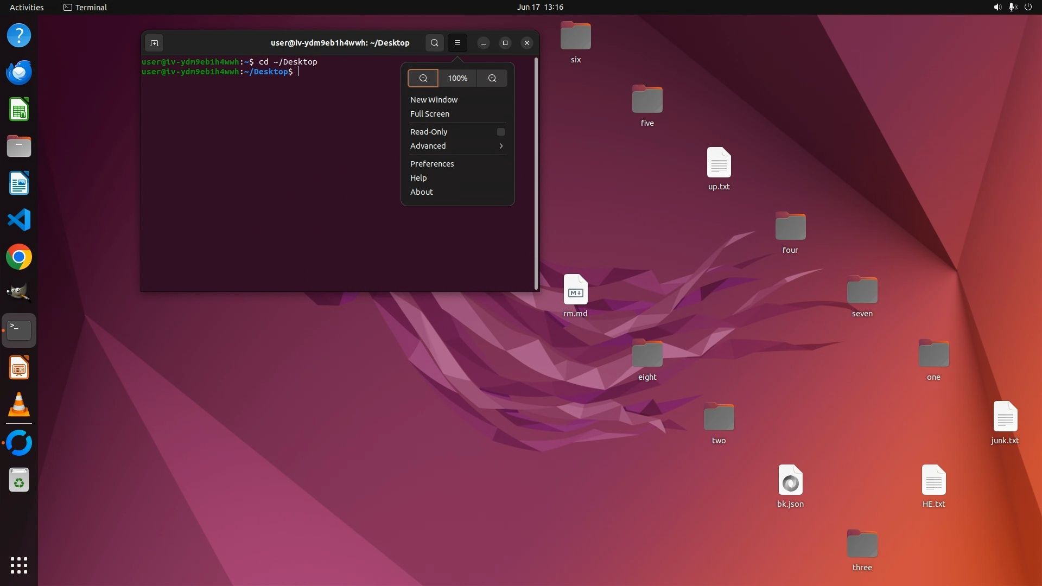
Task: Click the Full Screen option
Action: pyautogui.click(x=429, y=114)
